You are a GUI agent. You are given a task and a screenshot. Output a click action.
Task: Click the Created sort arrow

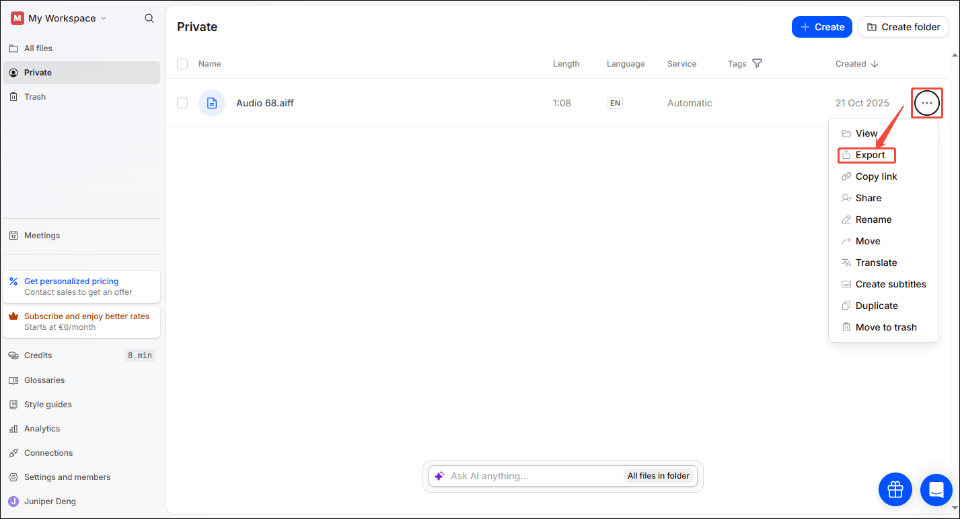click(875, 64)
